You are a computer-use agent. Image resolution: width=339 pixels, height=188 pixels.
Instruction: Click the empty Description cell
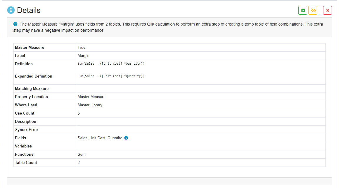(200, 121)
